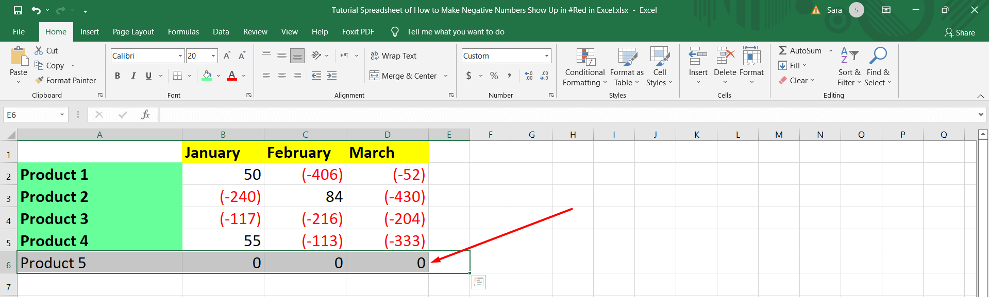Toggle Italic formatting
Screen dimensions: 989x297
pyautogui.click(x=133, y=76)
